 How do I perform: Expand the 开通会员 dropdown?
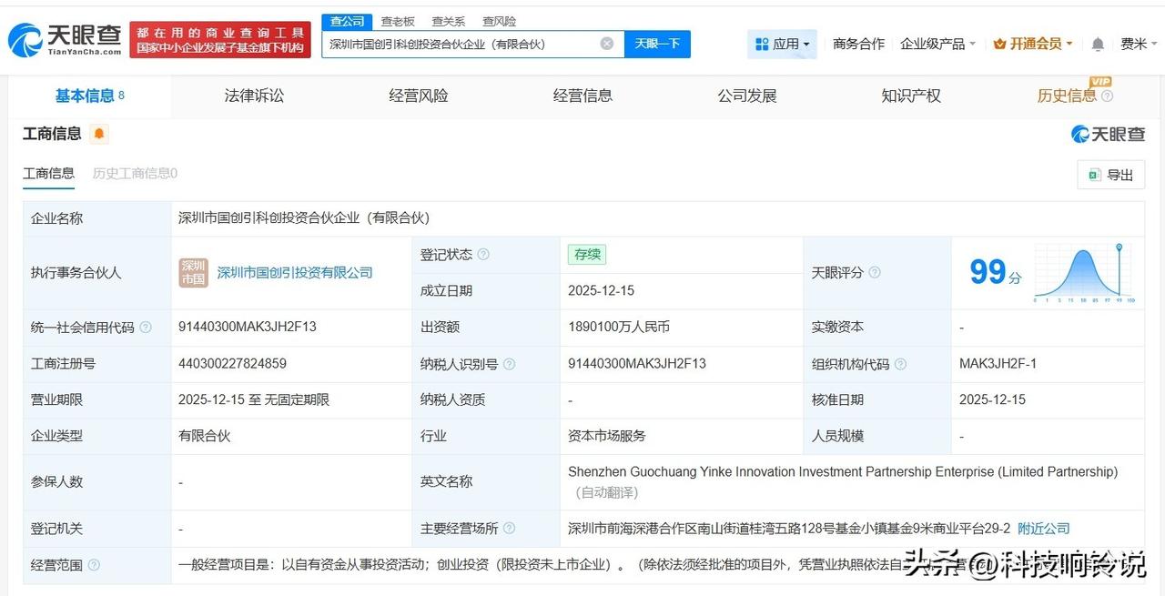1033,44
